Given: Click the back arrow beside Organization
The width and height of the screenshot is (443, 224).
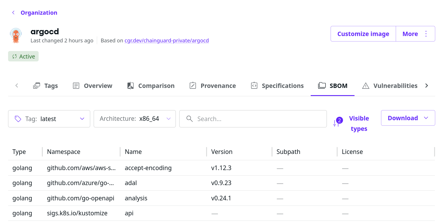Looking at the screenshot, I should point(13,13).
